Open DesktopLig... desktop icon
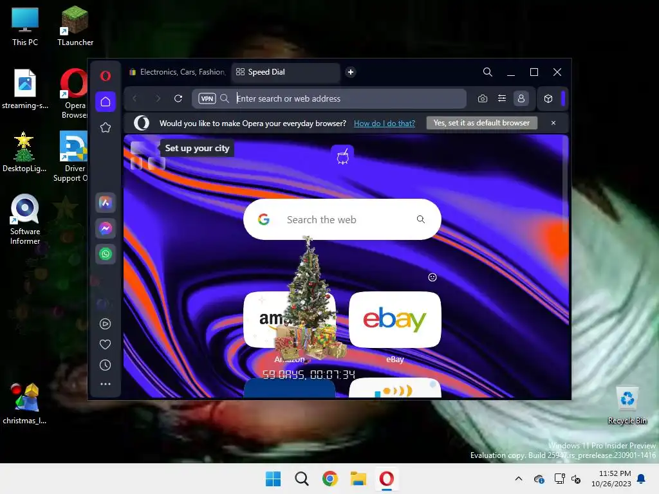The height and width of the screenshot is (494, 659). pyautogui.click(x=24, y=152)
